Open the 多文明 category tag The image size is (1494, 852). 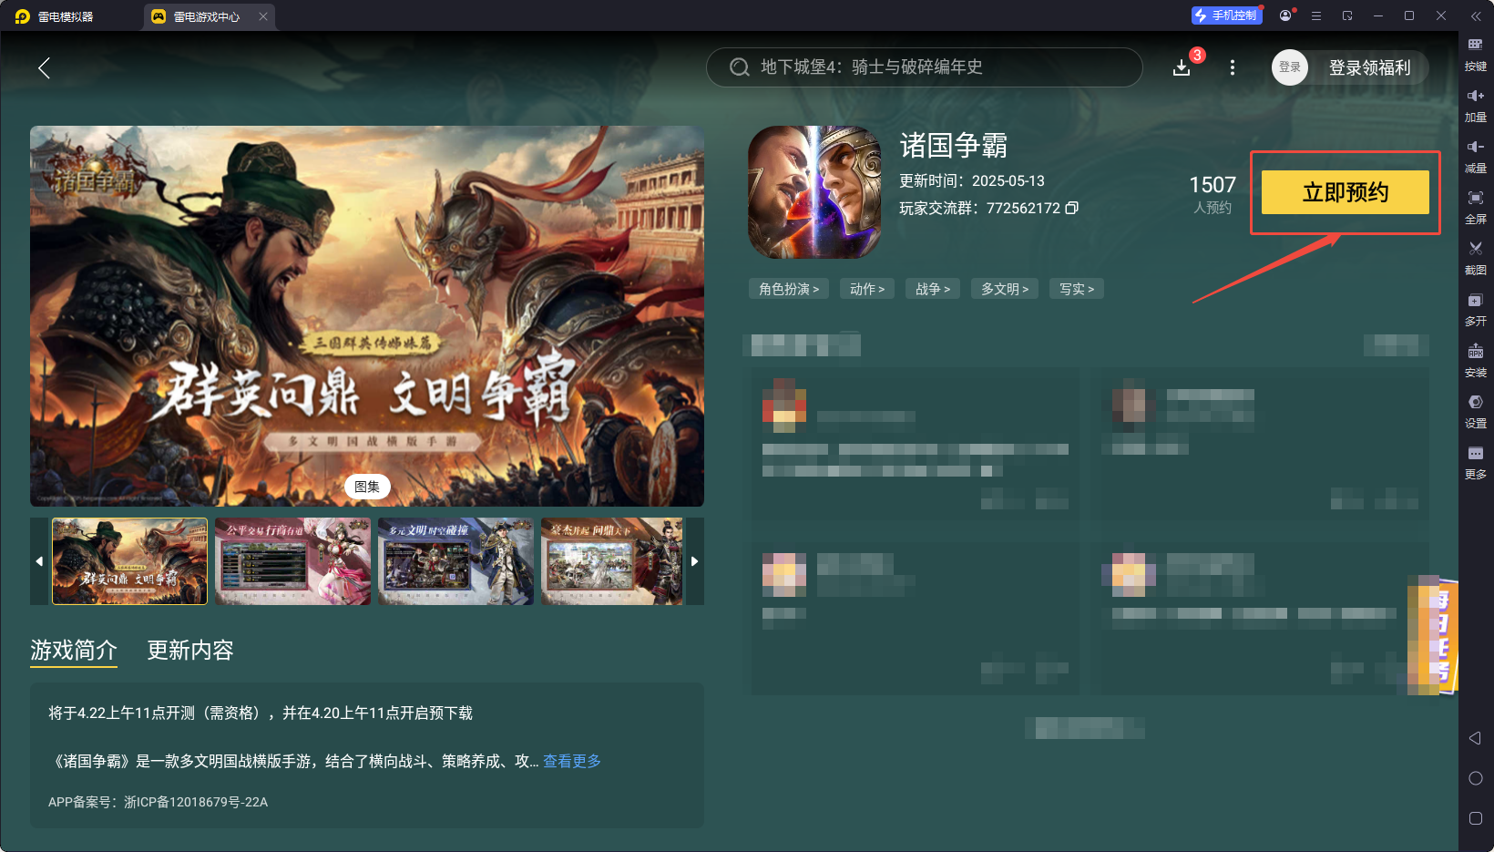coord(1005,289)
